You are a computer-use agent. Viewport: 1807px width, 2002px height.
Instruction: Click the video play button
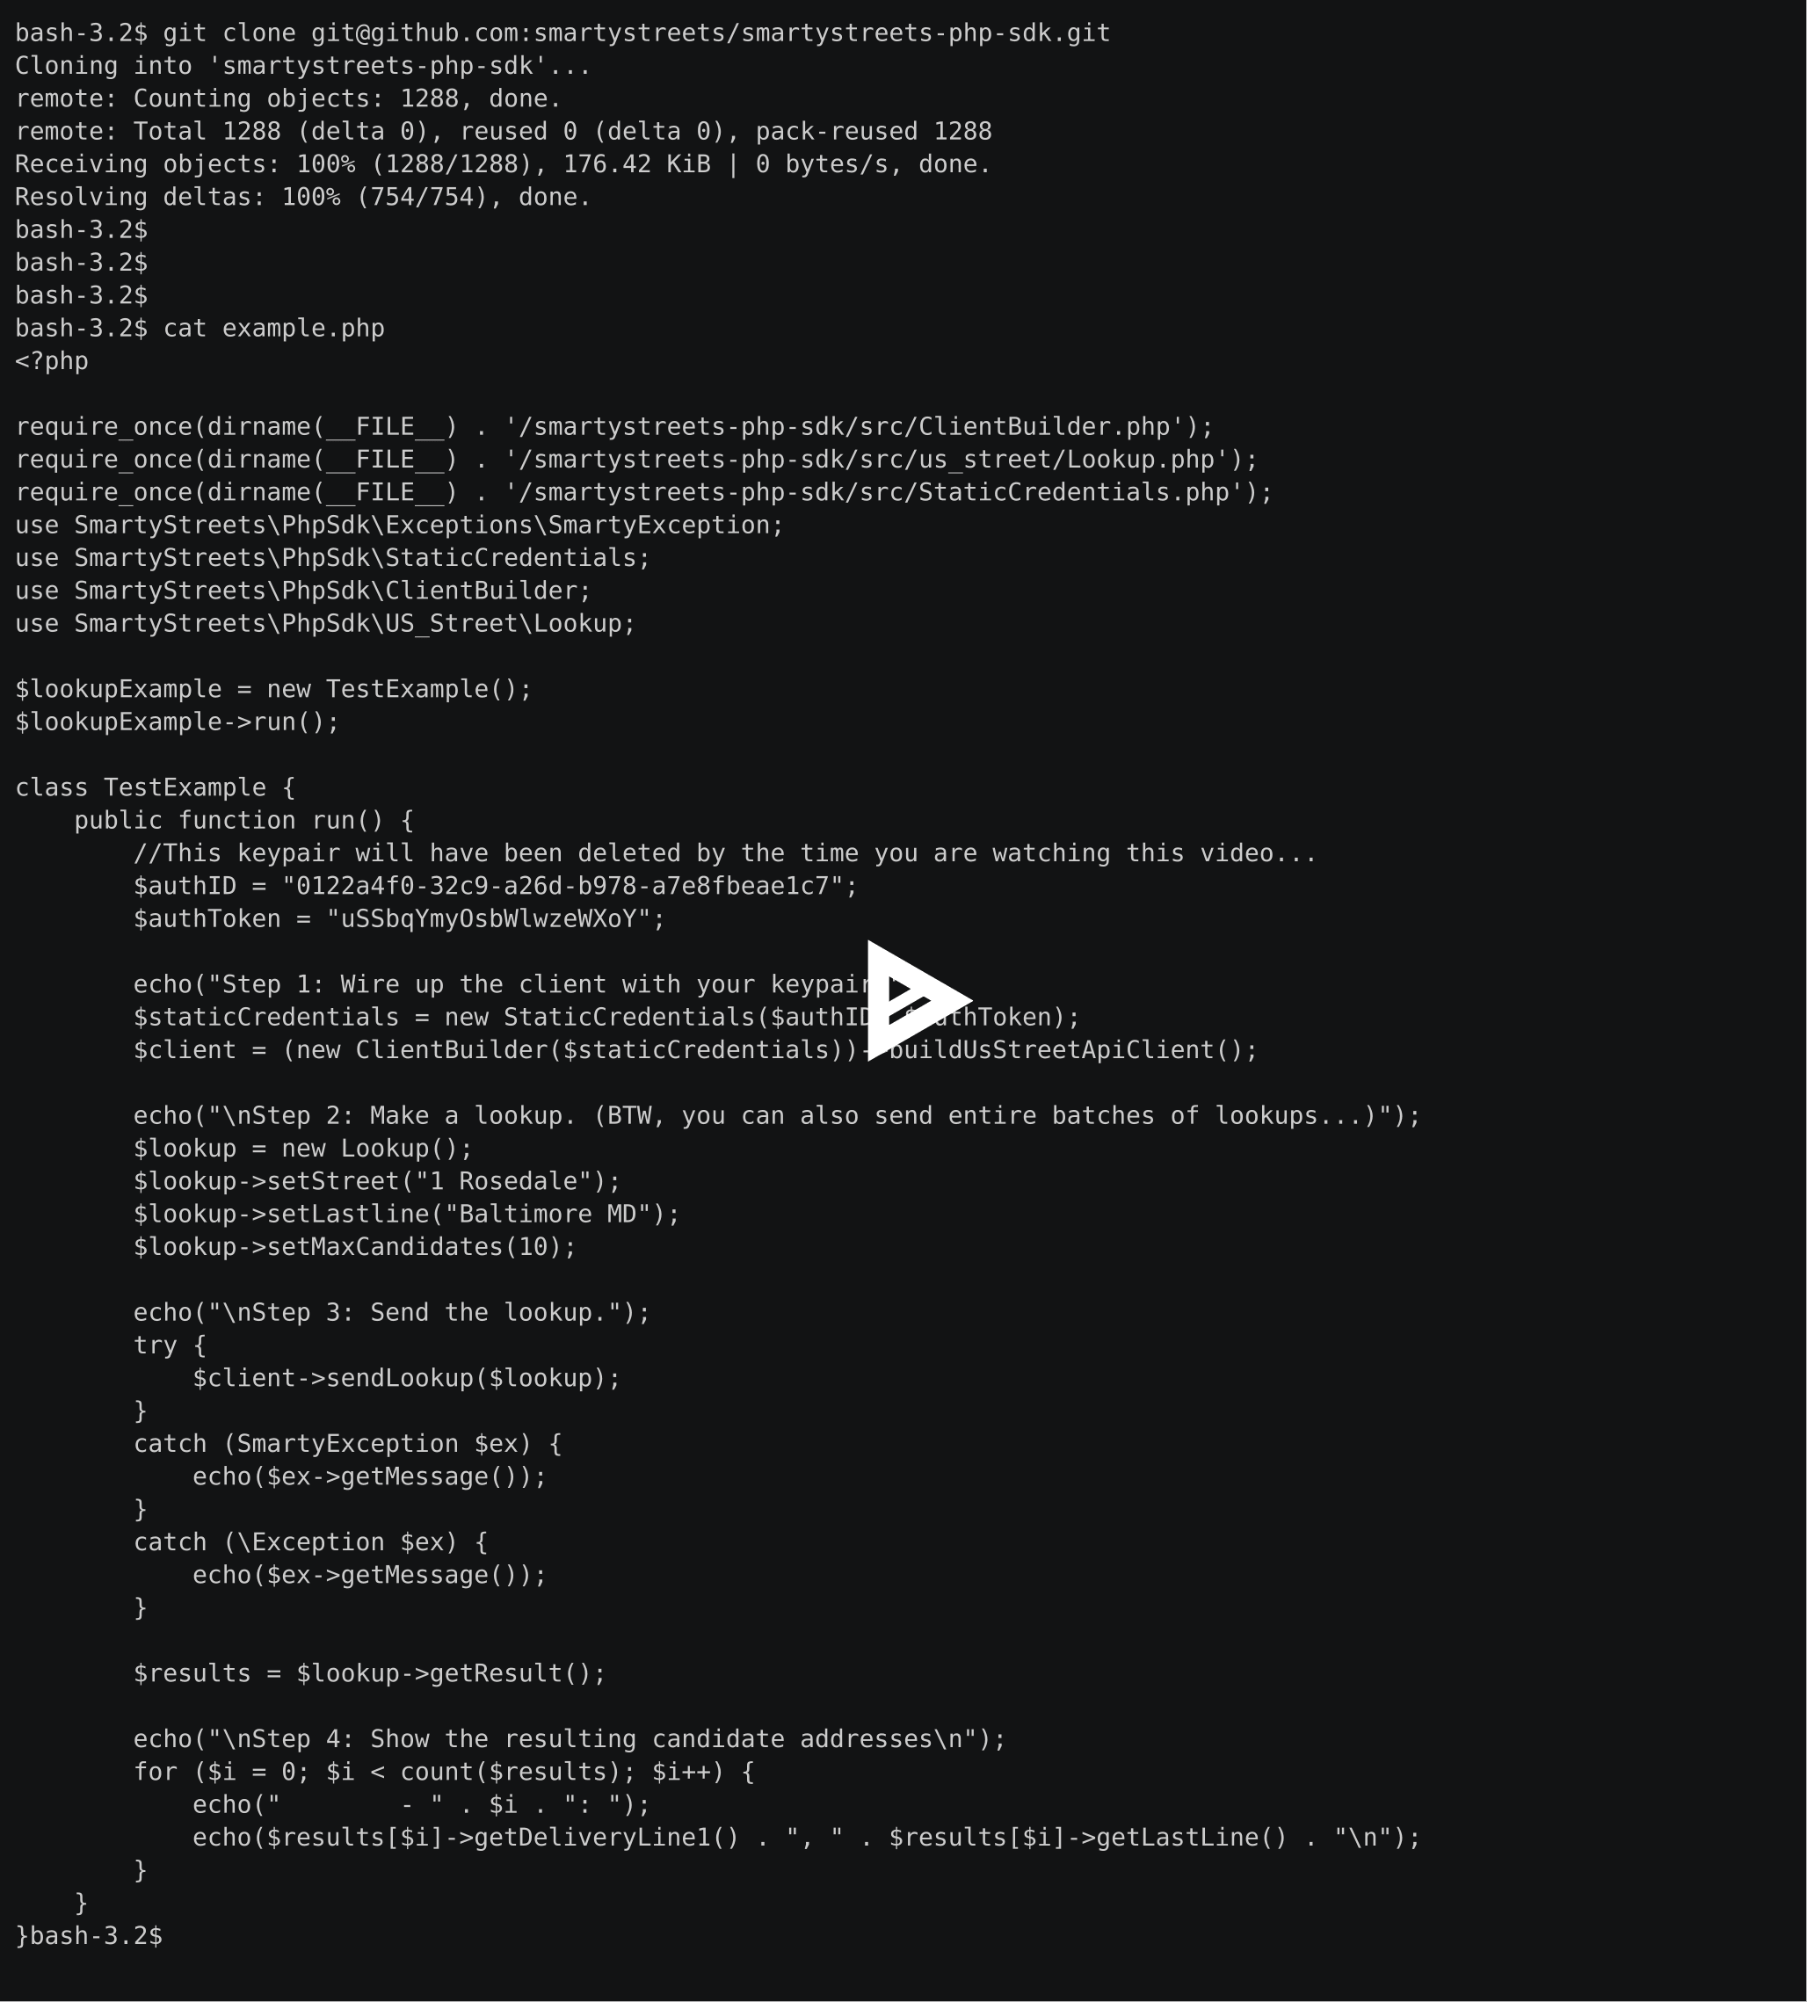903,1003
